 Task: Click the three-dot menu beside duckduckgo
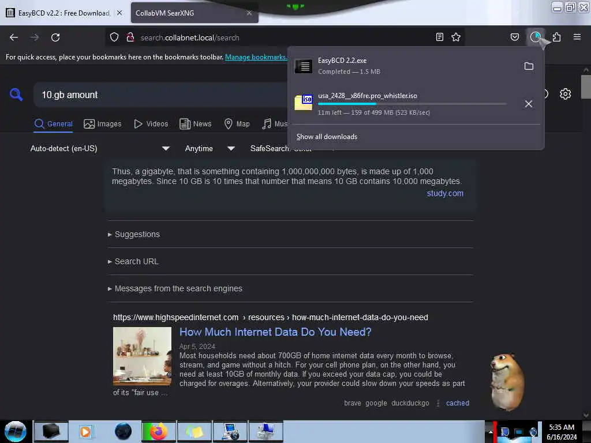(437, 403)
